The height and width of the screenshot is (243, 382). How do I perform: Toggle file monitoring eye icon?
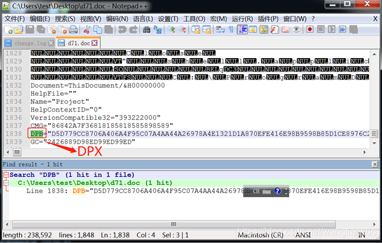(x=296, y=30)
